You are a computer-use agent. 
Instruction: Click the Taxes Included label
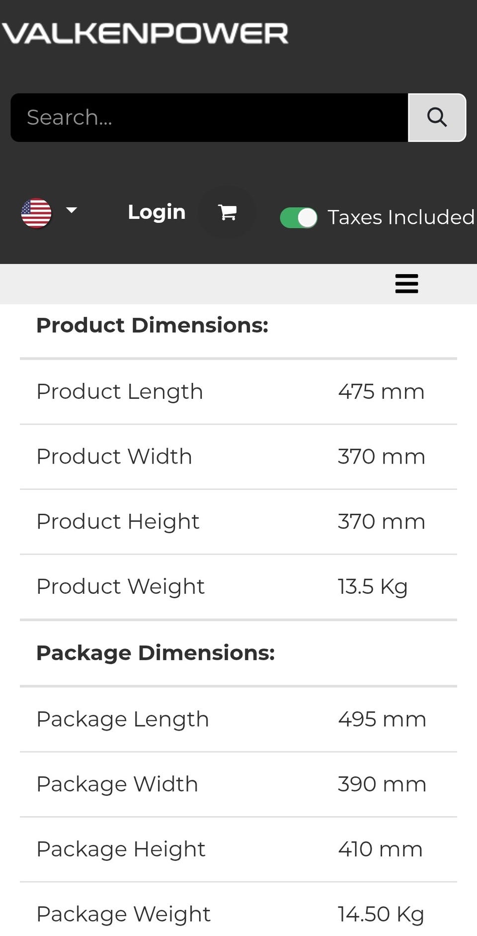(x=400, y=217)
